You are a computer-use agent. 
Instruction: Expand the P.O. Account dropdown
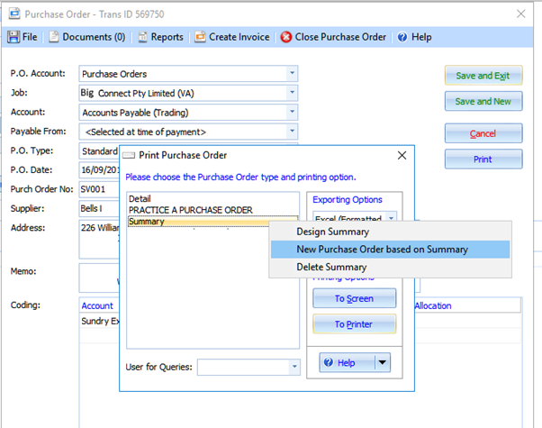click(292, 74)
